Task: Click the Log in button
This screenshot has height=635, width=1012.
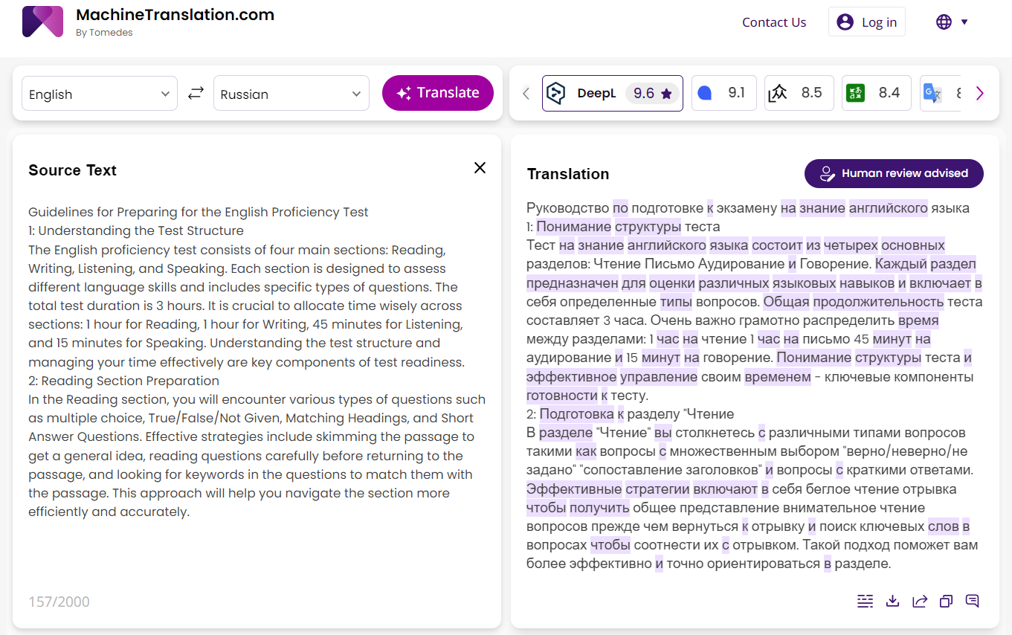Action: 867,22
